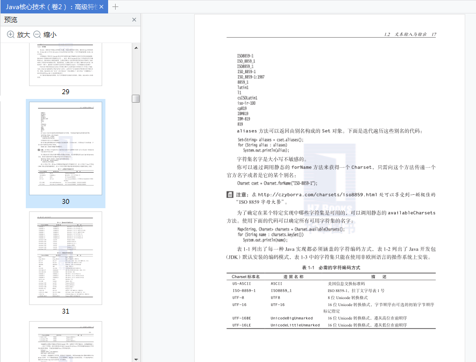Image resolution: width=476 pixels, height=362 pixels.
Task: Click the 缩小 magnifier minus icon
Action: (x=37, y=34)
